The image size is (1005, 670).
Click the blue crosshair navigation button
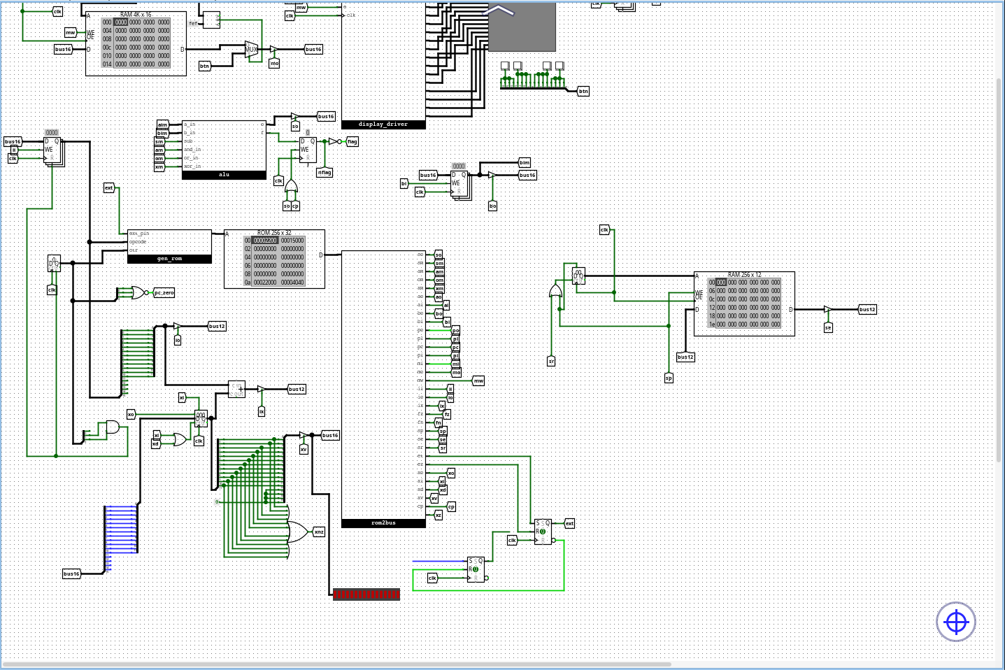tap(955, 621)
